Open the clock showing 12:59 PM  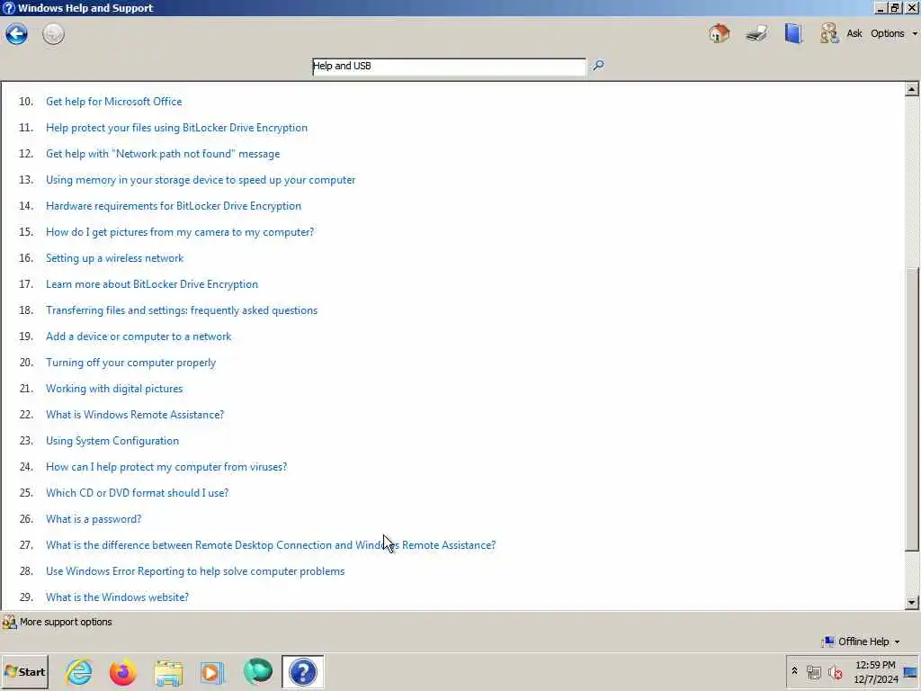coord(875,672)
